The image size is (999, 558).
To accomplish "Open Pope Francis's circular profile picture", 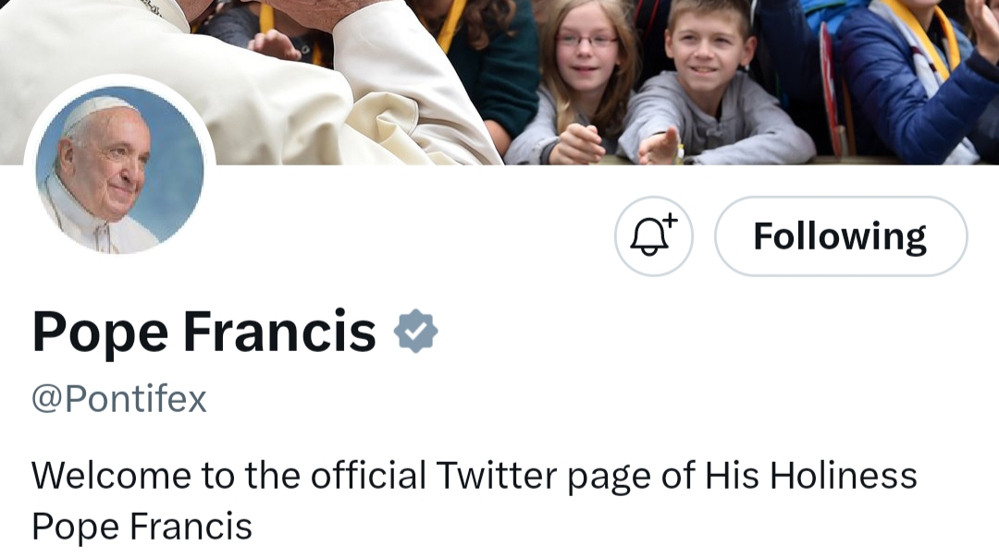I will tap(119, 170).
